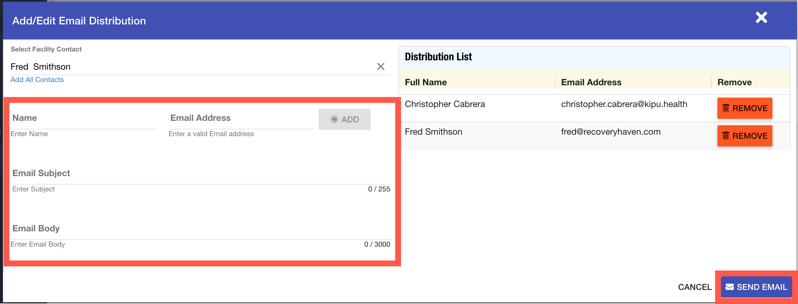Screen dimensions: 798x304
Task: Click the Full Name column header
Action: coord(426,82)
